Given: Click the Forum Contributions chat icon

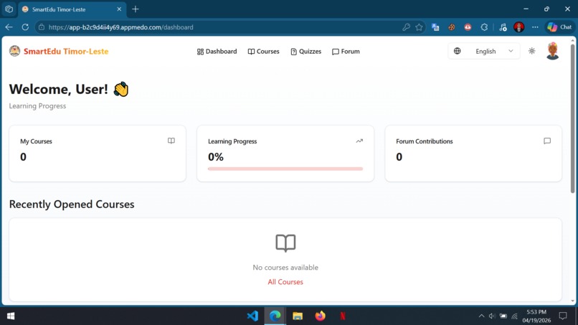Looking at the screenshot, I should [x=547, y=141].
